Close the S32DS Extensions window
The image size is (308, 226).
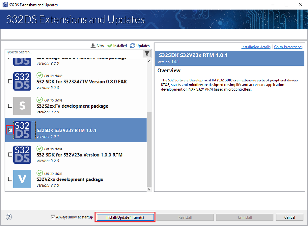pos(301,5)
